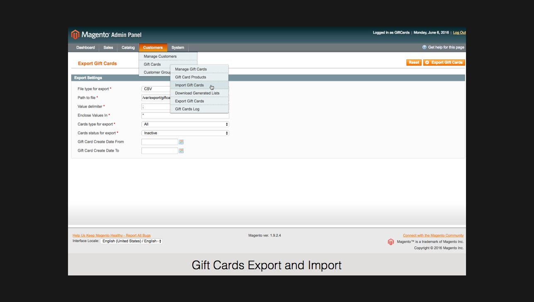
Task: Select Import Gift Cards from submenu
Action: [189, 85]
